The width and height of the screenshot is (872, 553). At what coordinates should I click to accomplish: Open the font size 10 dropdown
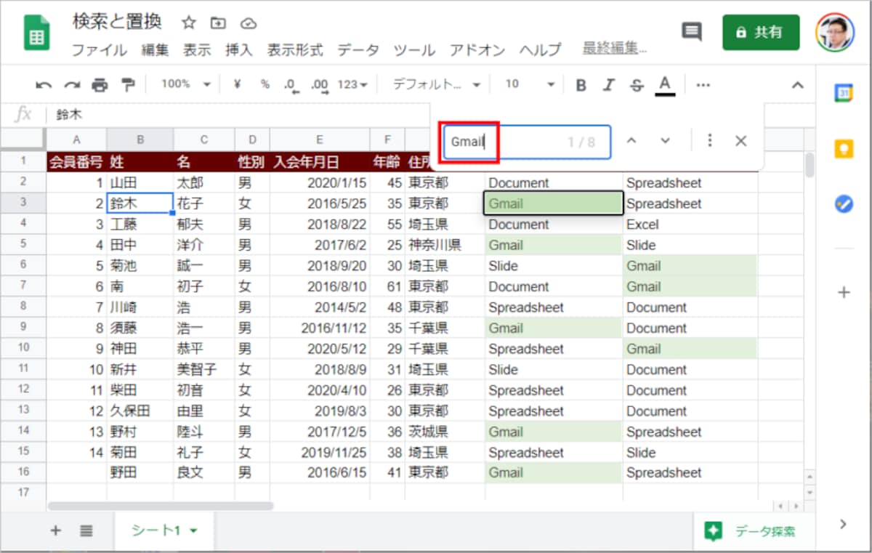529,84
